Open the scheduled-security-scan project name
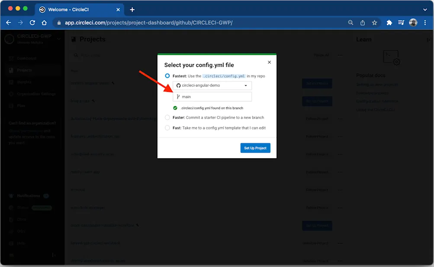Viewport: 434px width, 267px height. click(x=93, y=154)
